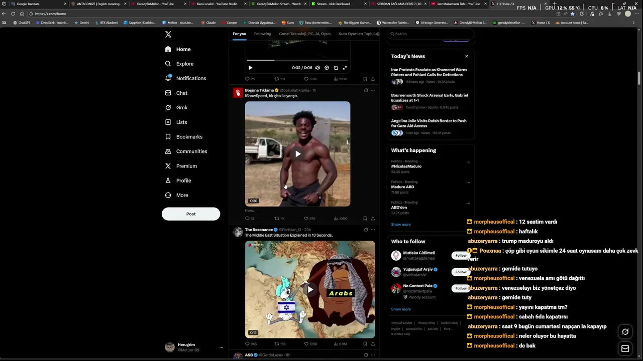Open options for ABD'den trend
This screenshot has height=361, width=643.
(x=468, y=203)
